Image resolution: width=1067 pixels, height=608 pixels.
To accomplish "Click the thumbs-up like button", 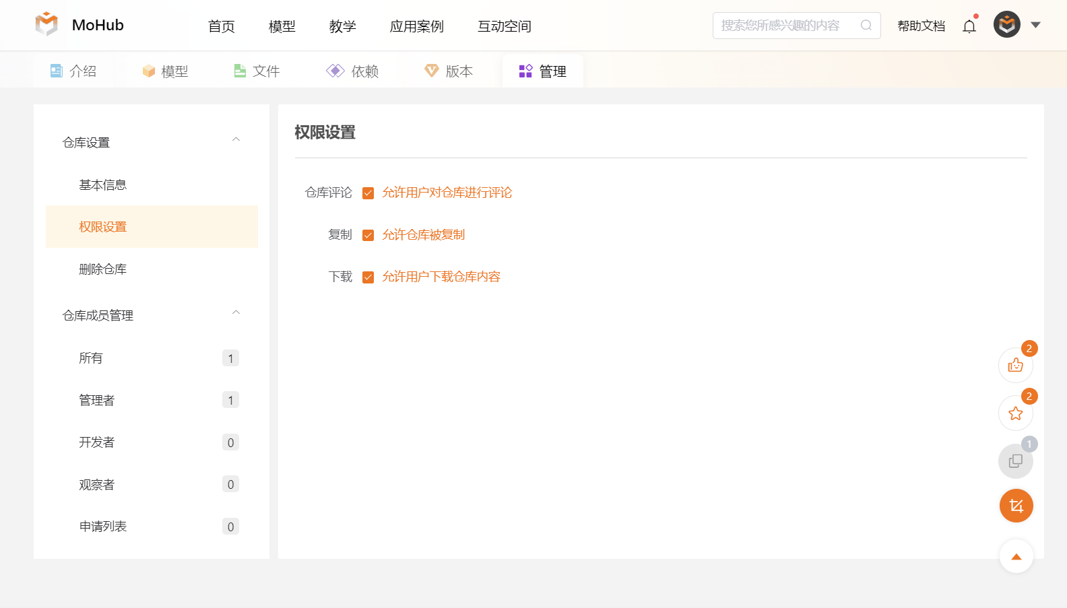I will pos(1016,365).
